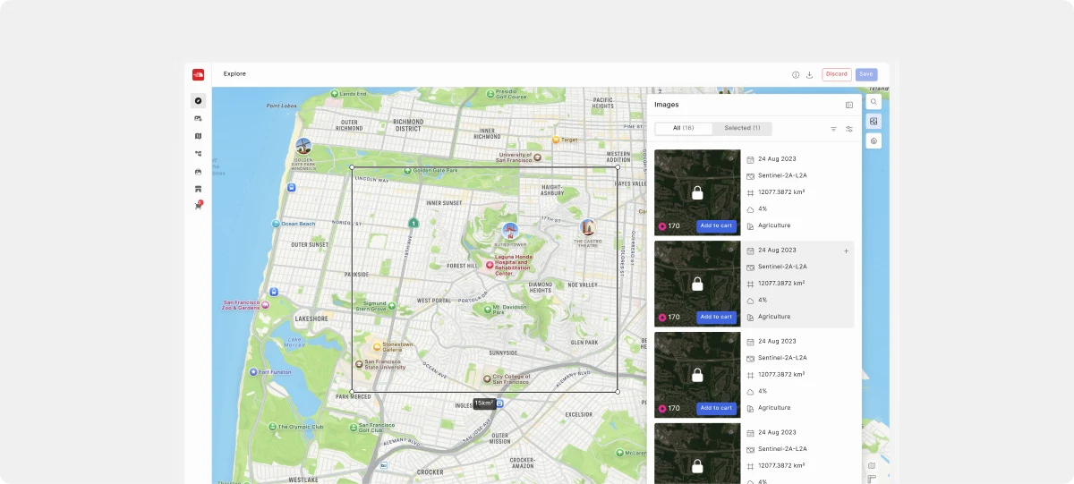Image resolution: width=1074 pixels, height=484 pixels.
Task: Collapse the Images panel with the sidebar icon
Action: coord(849,105)
